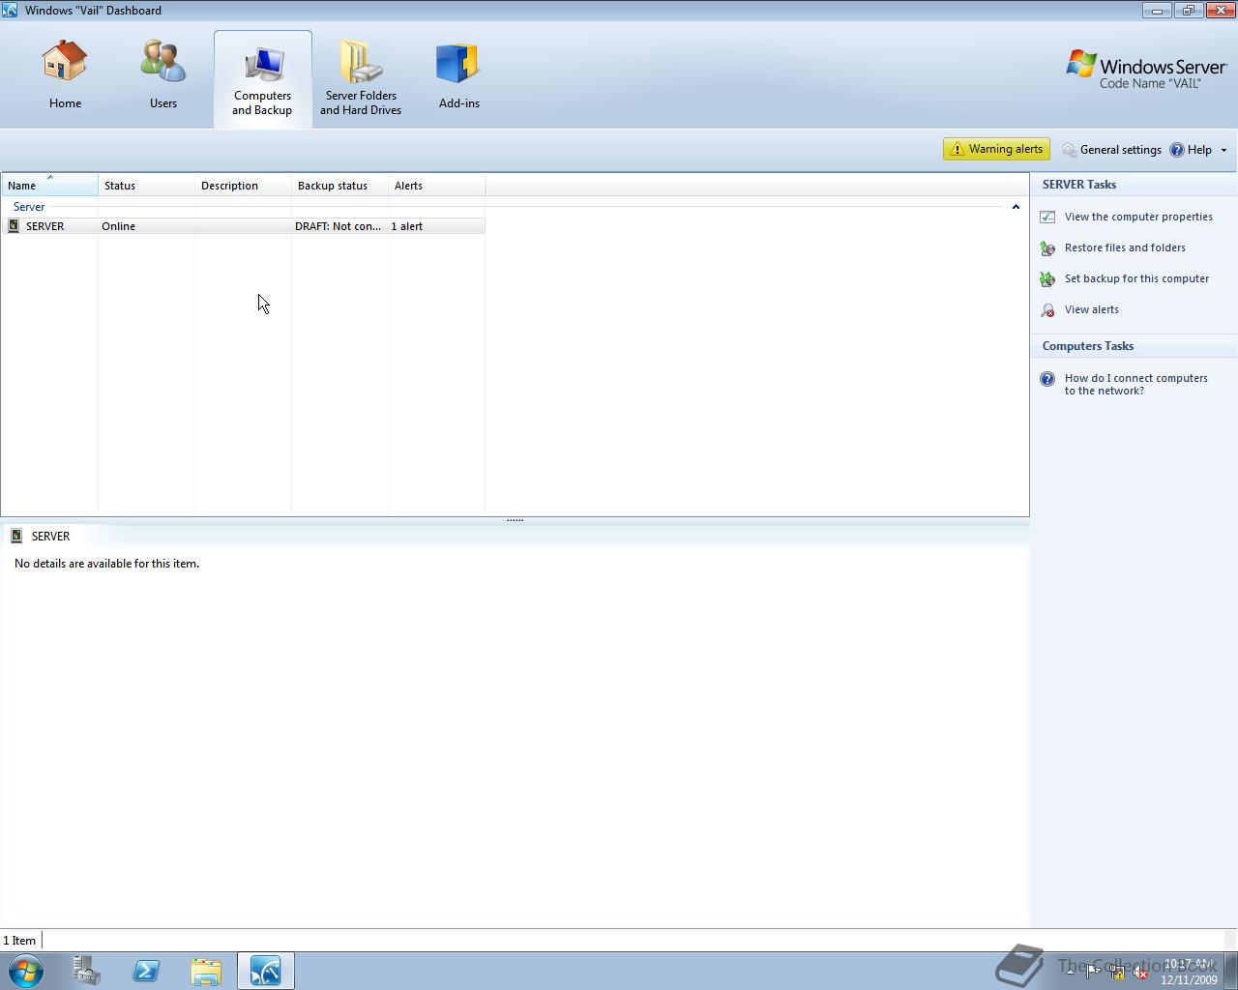Open How do I connect computers help

(x=1135, y=385)
